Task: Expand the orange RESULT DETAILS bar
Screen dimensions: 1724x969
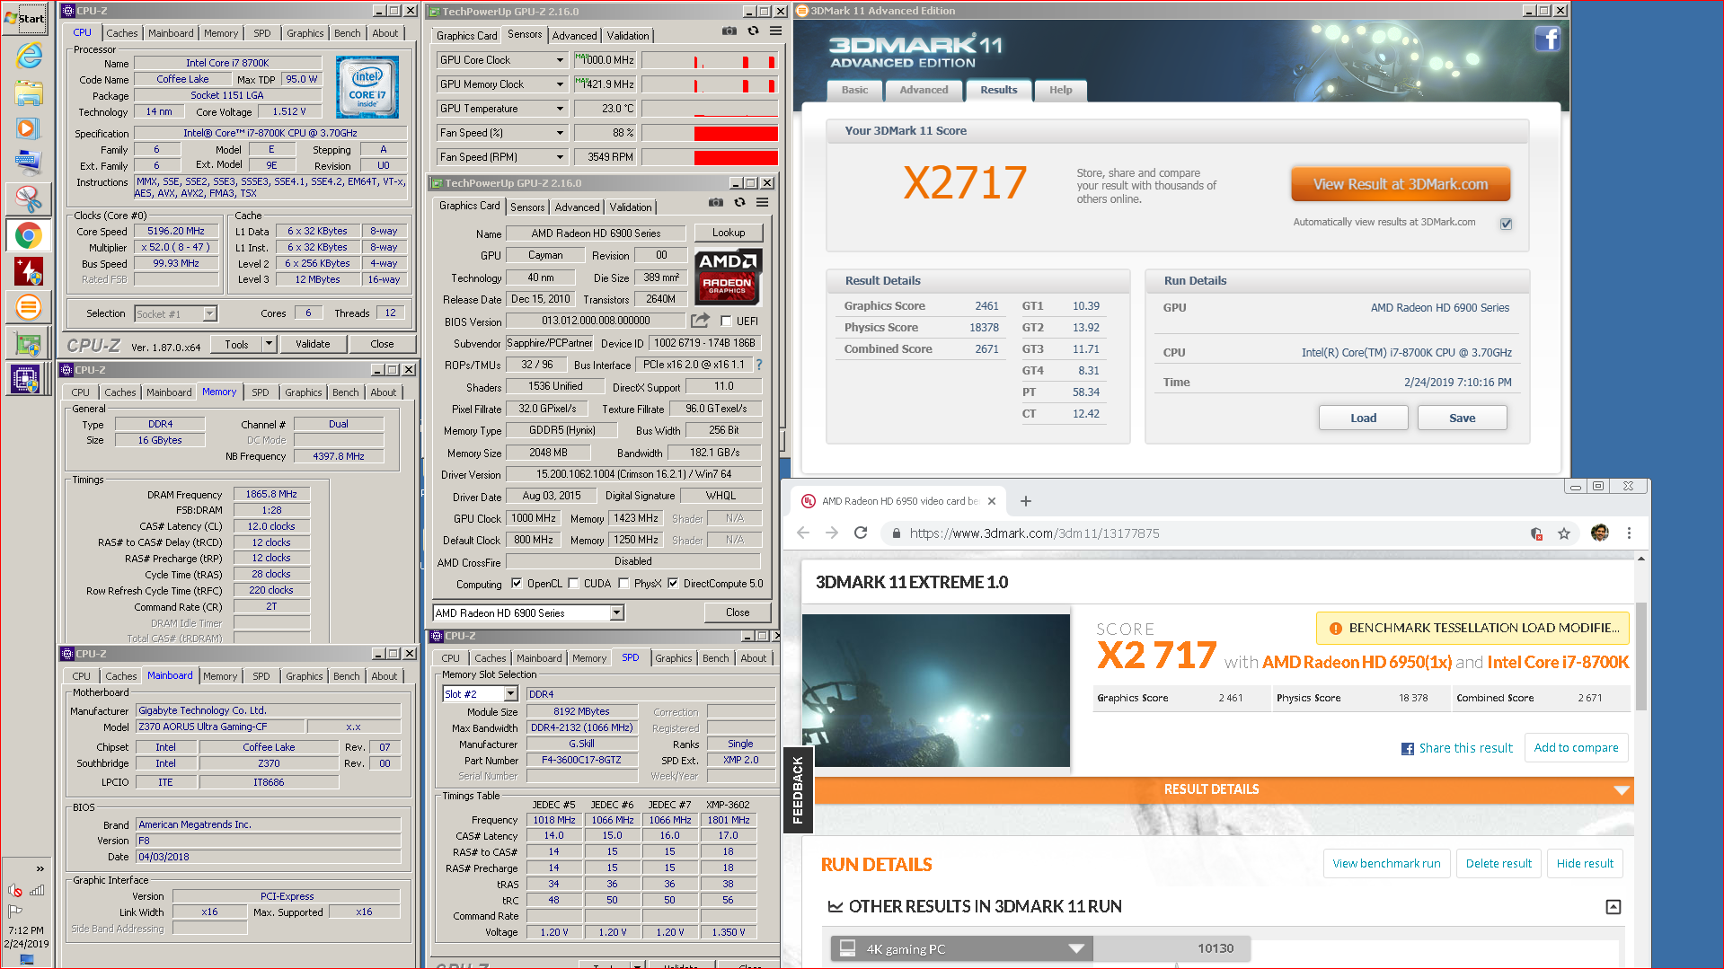Action: (x=1224, y=789)
